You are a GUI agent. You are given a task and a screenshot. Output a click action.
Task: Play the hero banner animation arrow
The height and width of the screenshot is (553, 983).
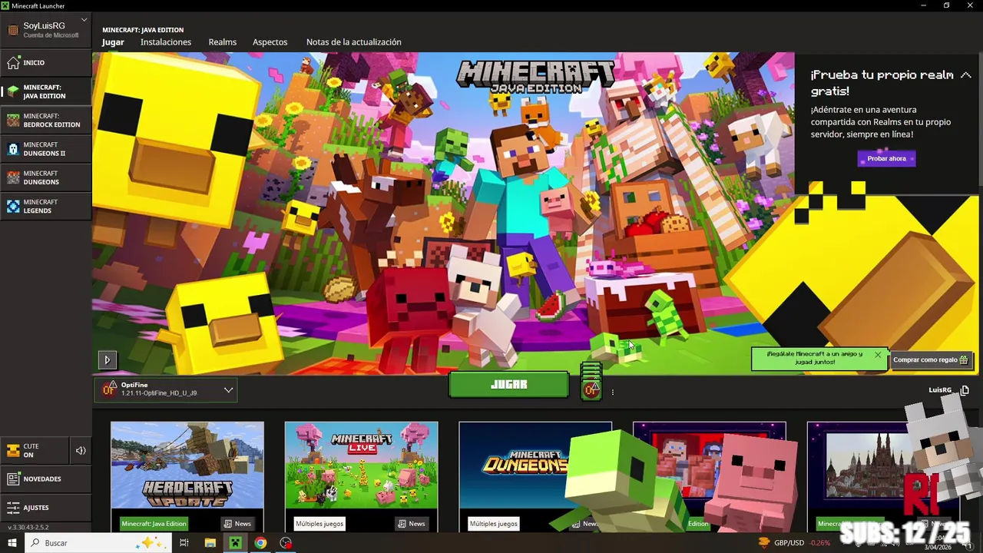(x=107, y=359)
